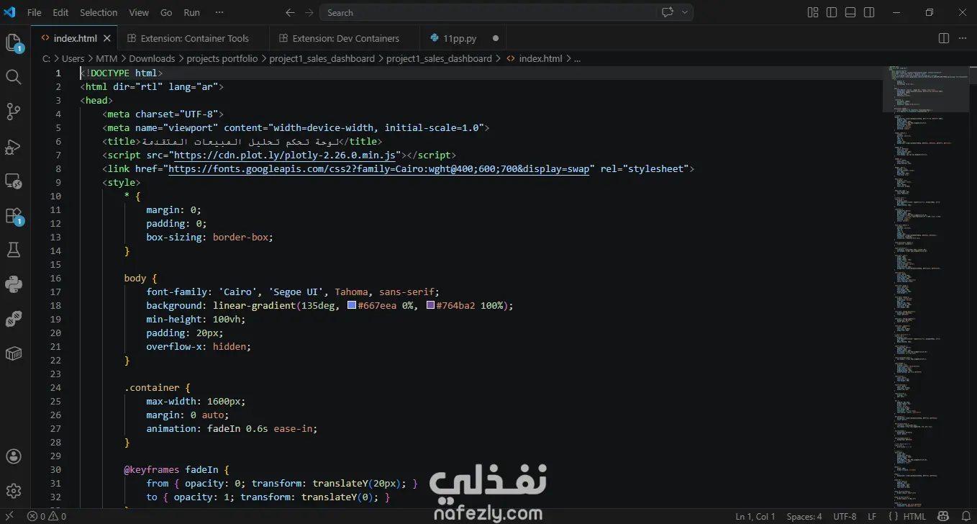Open the Customize Layout control
Viewport: 977px width, 524px height.
813,12
